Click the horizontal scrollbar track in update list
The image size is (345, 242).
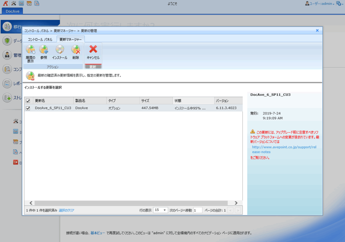(x=131, y=203)
